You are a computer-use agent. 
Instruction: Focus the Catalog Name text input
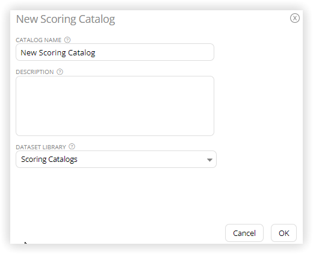tap(115, 52)
